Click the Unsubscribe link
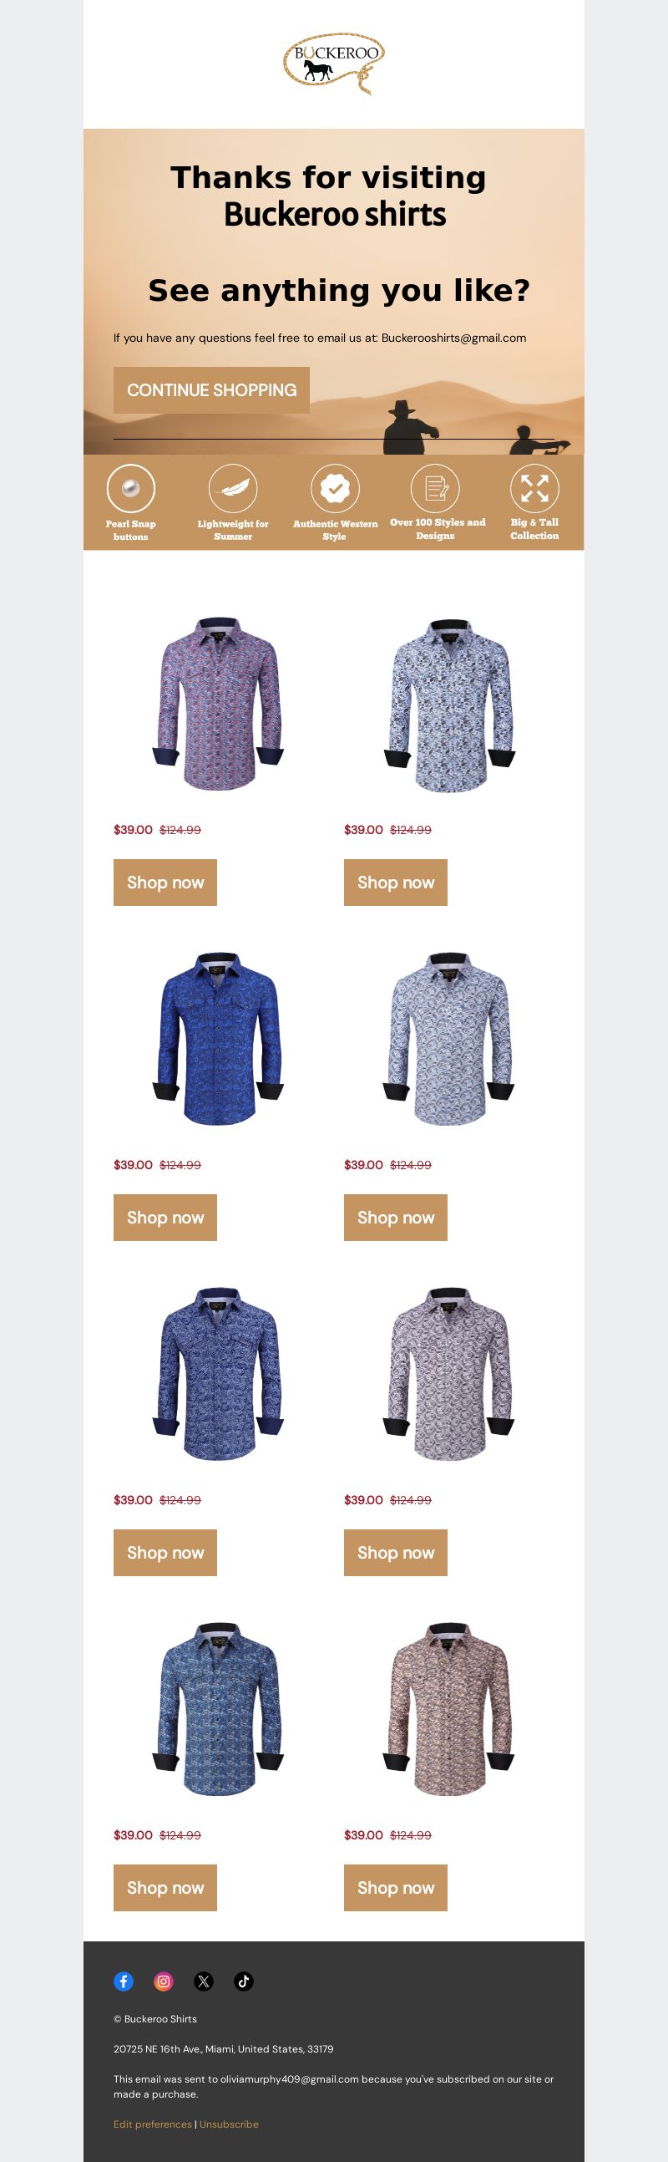Screen dimensions: 668x2162 [x=229, y=2124]
